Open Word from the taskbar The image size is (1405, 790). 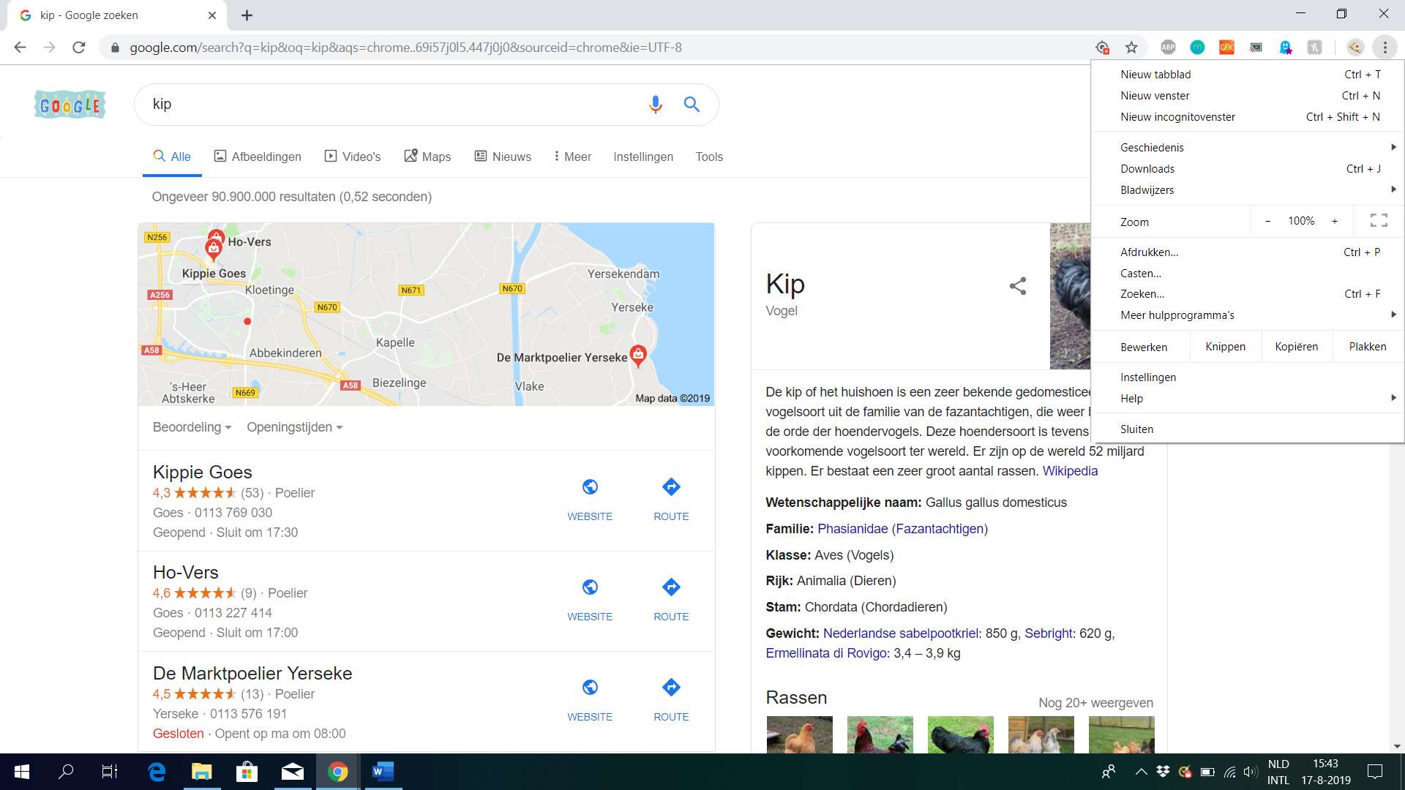coord(383,772)
